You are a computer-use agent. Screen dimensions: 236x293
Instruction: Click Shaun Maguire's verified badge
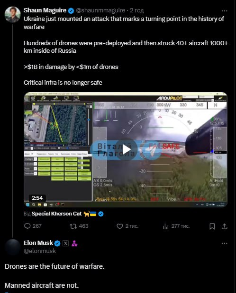click(x=71, y=10)
